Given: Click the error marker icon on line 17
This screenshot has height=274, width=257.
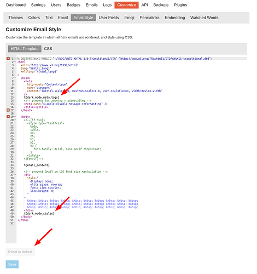Looking at the screenshot, I should click(8, 110).
